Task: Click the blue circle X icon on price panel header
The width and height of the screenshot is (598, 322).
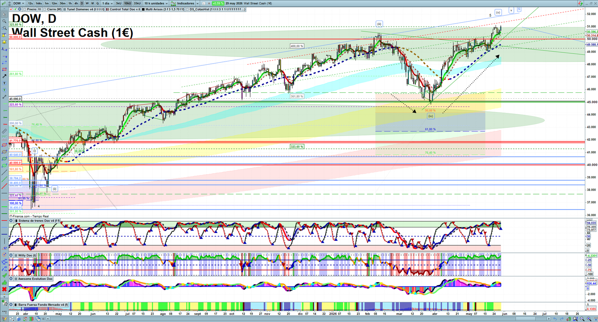Action: point(19,9)
